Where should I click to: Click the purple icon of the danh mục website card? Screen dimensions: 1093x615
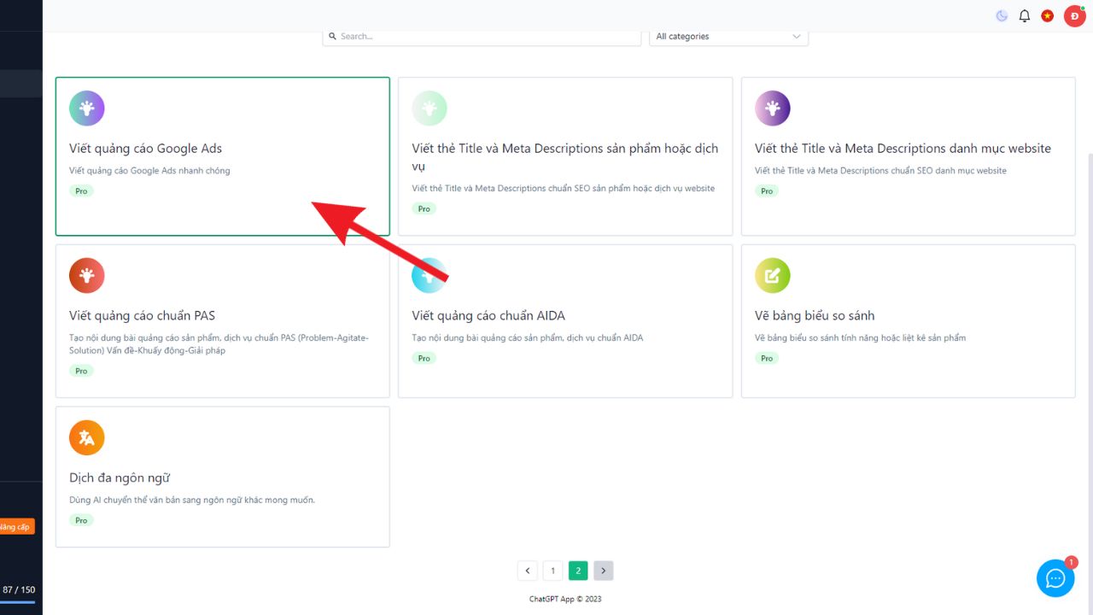[773, 108]
